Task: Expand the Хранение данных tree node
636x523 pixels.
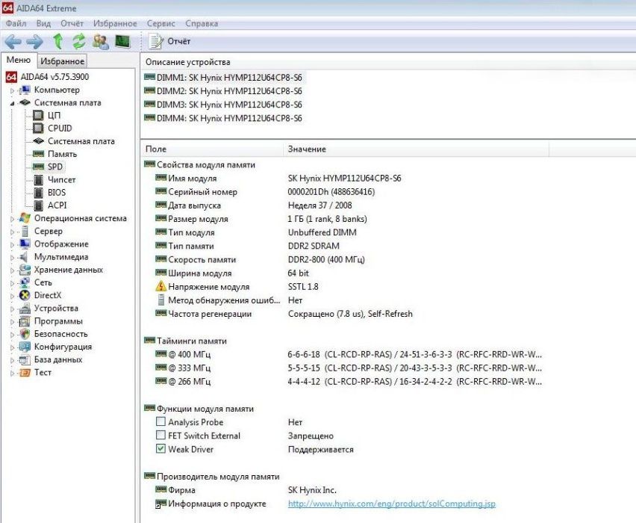Action: [12, 270]
